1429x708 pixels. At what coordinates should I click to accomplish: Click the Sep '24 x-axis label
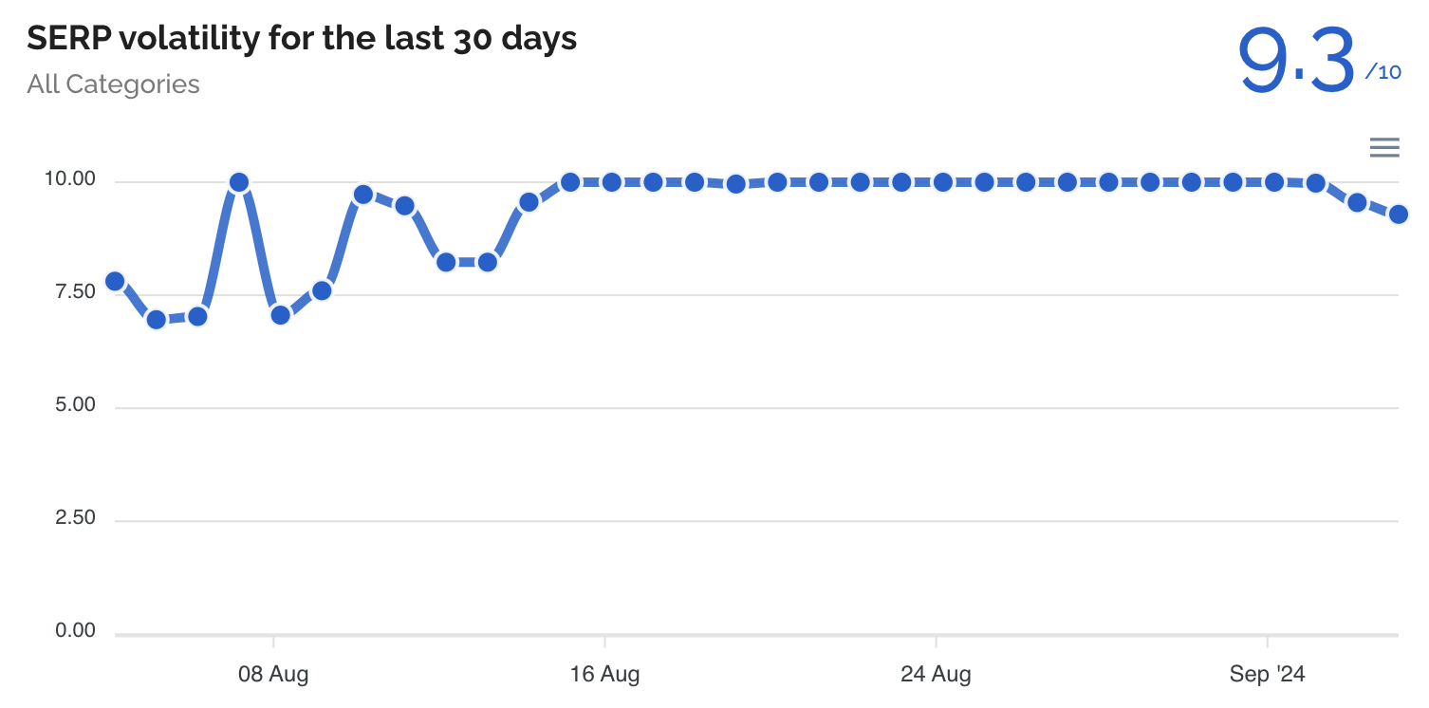1269,674
